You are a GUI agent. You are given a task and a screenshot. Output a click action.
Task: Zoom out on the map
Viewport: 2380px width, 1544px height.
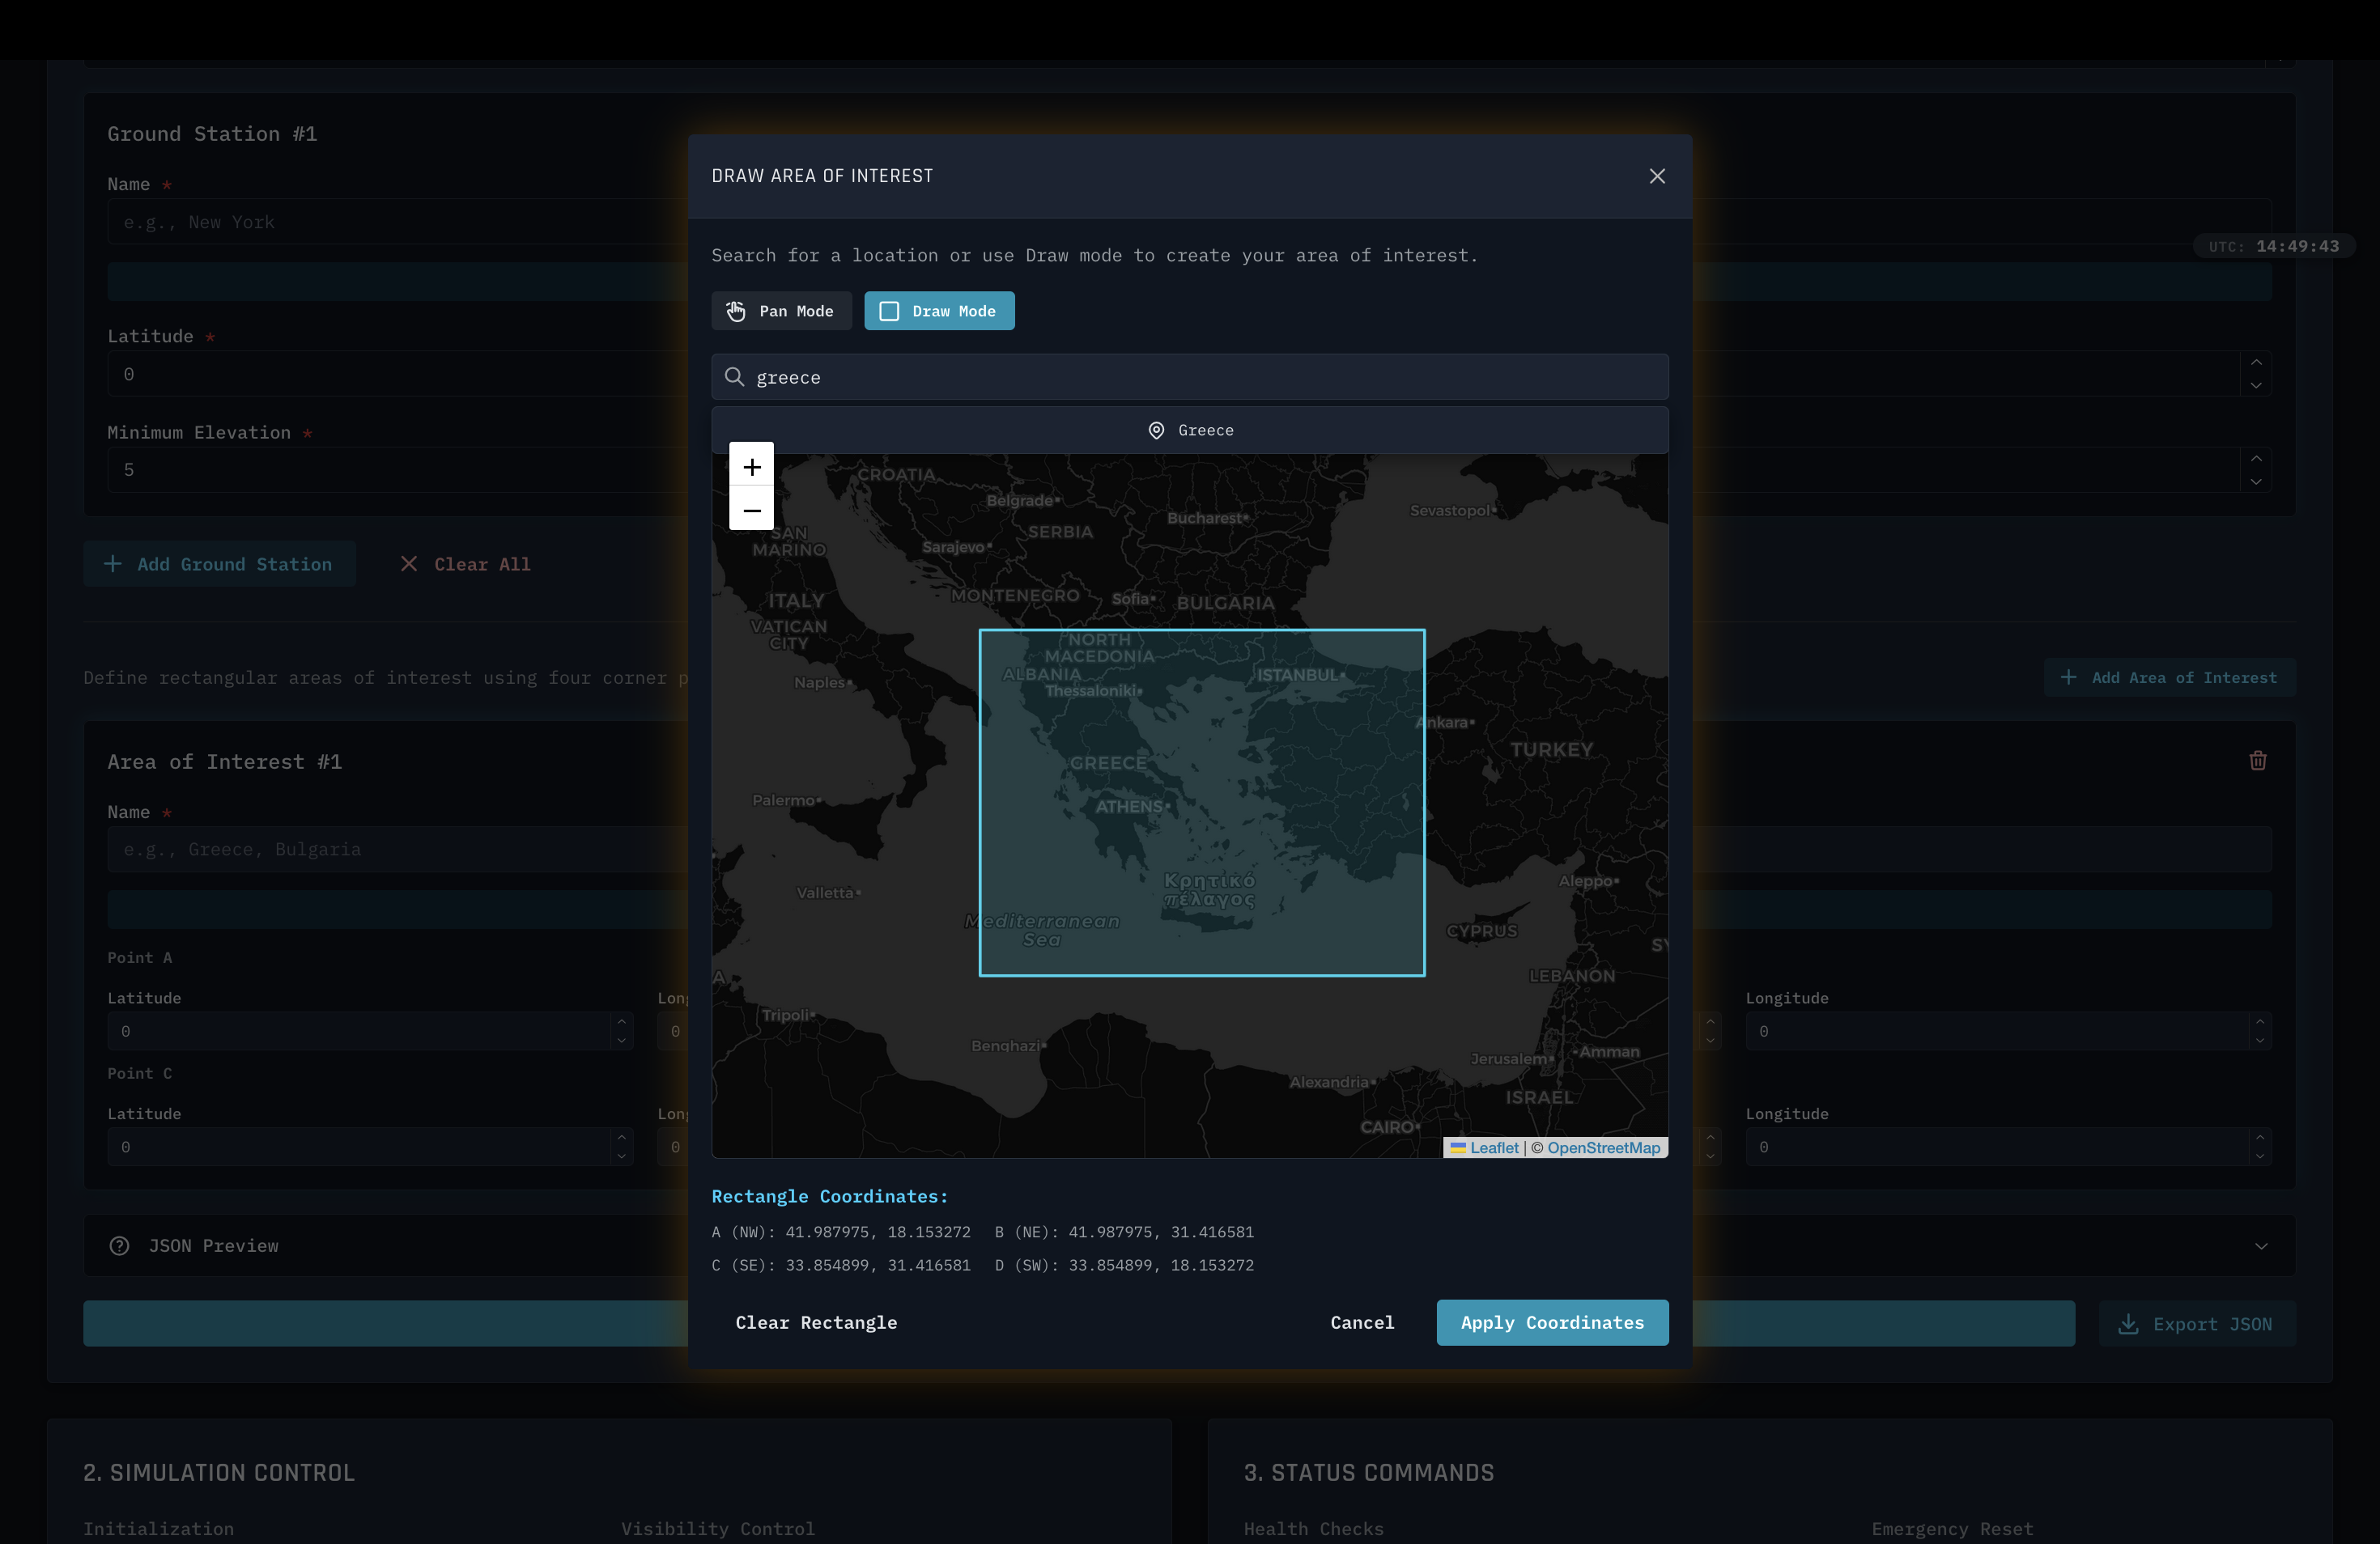751,510
